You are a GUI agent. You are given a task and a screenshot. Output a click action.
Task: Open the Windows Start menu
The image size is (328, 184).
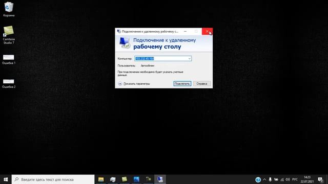6,179
